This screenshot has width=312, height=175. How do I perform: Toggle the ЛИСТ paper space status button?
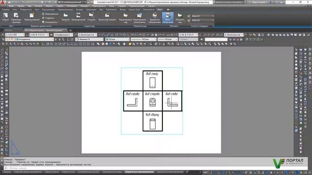click(x=206, y=173)
